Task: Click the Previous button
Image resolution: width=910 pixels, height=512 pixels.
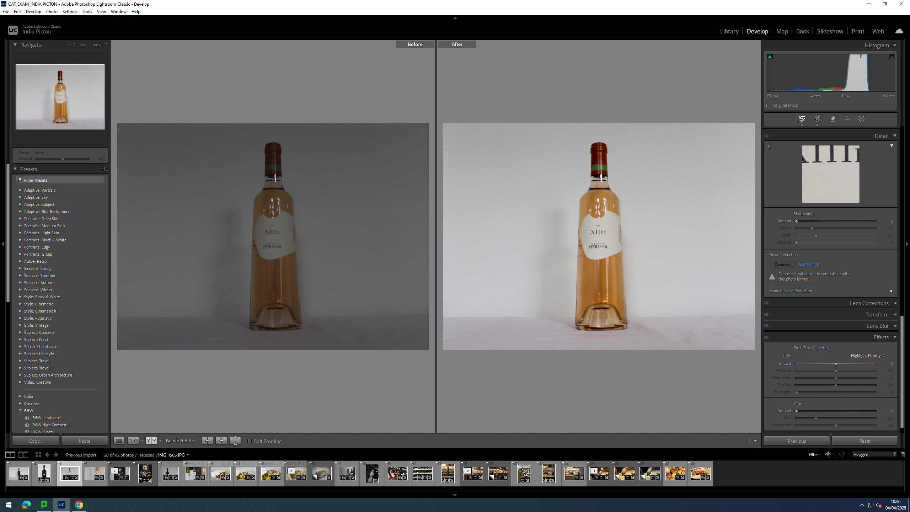Action: click(797, 441)
